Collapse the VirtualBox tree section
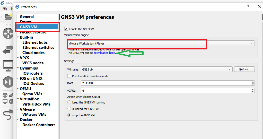This screenshot has width=263, height=139. 18,99
